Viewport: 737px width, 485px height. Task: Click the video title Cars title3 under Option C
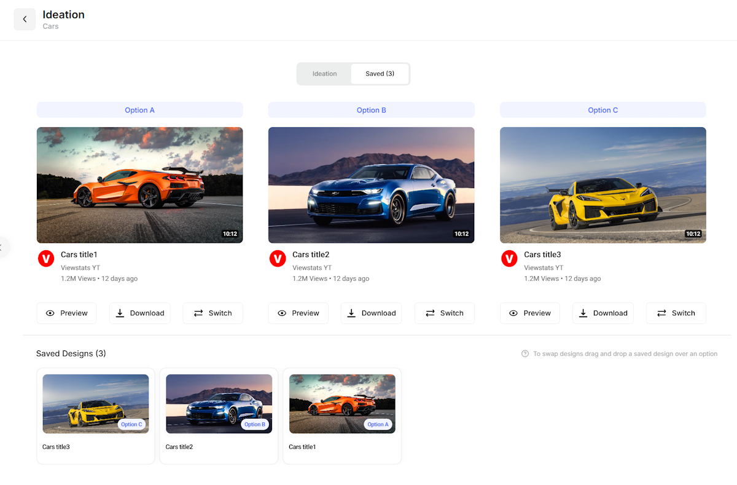point(542,254)
